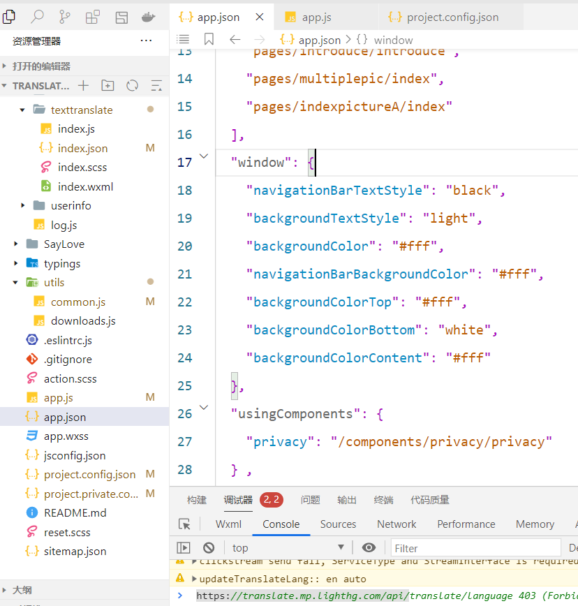Open the 'top' JavaScript context dropdown
The width and height of the screenshot is (578, 606).
click(289, 548)
